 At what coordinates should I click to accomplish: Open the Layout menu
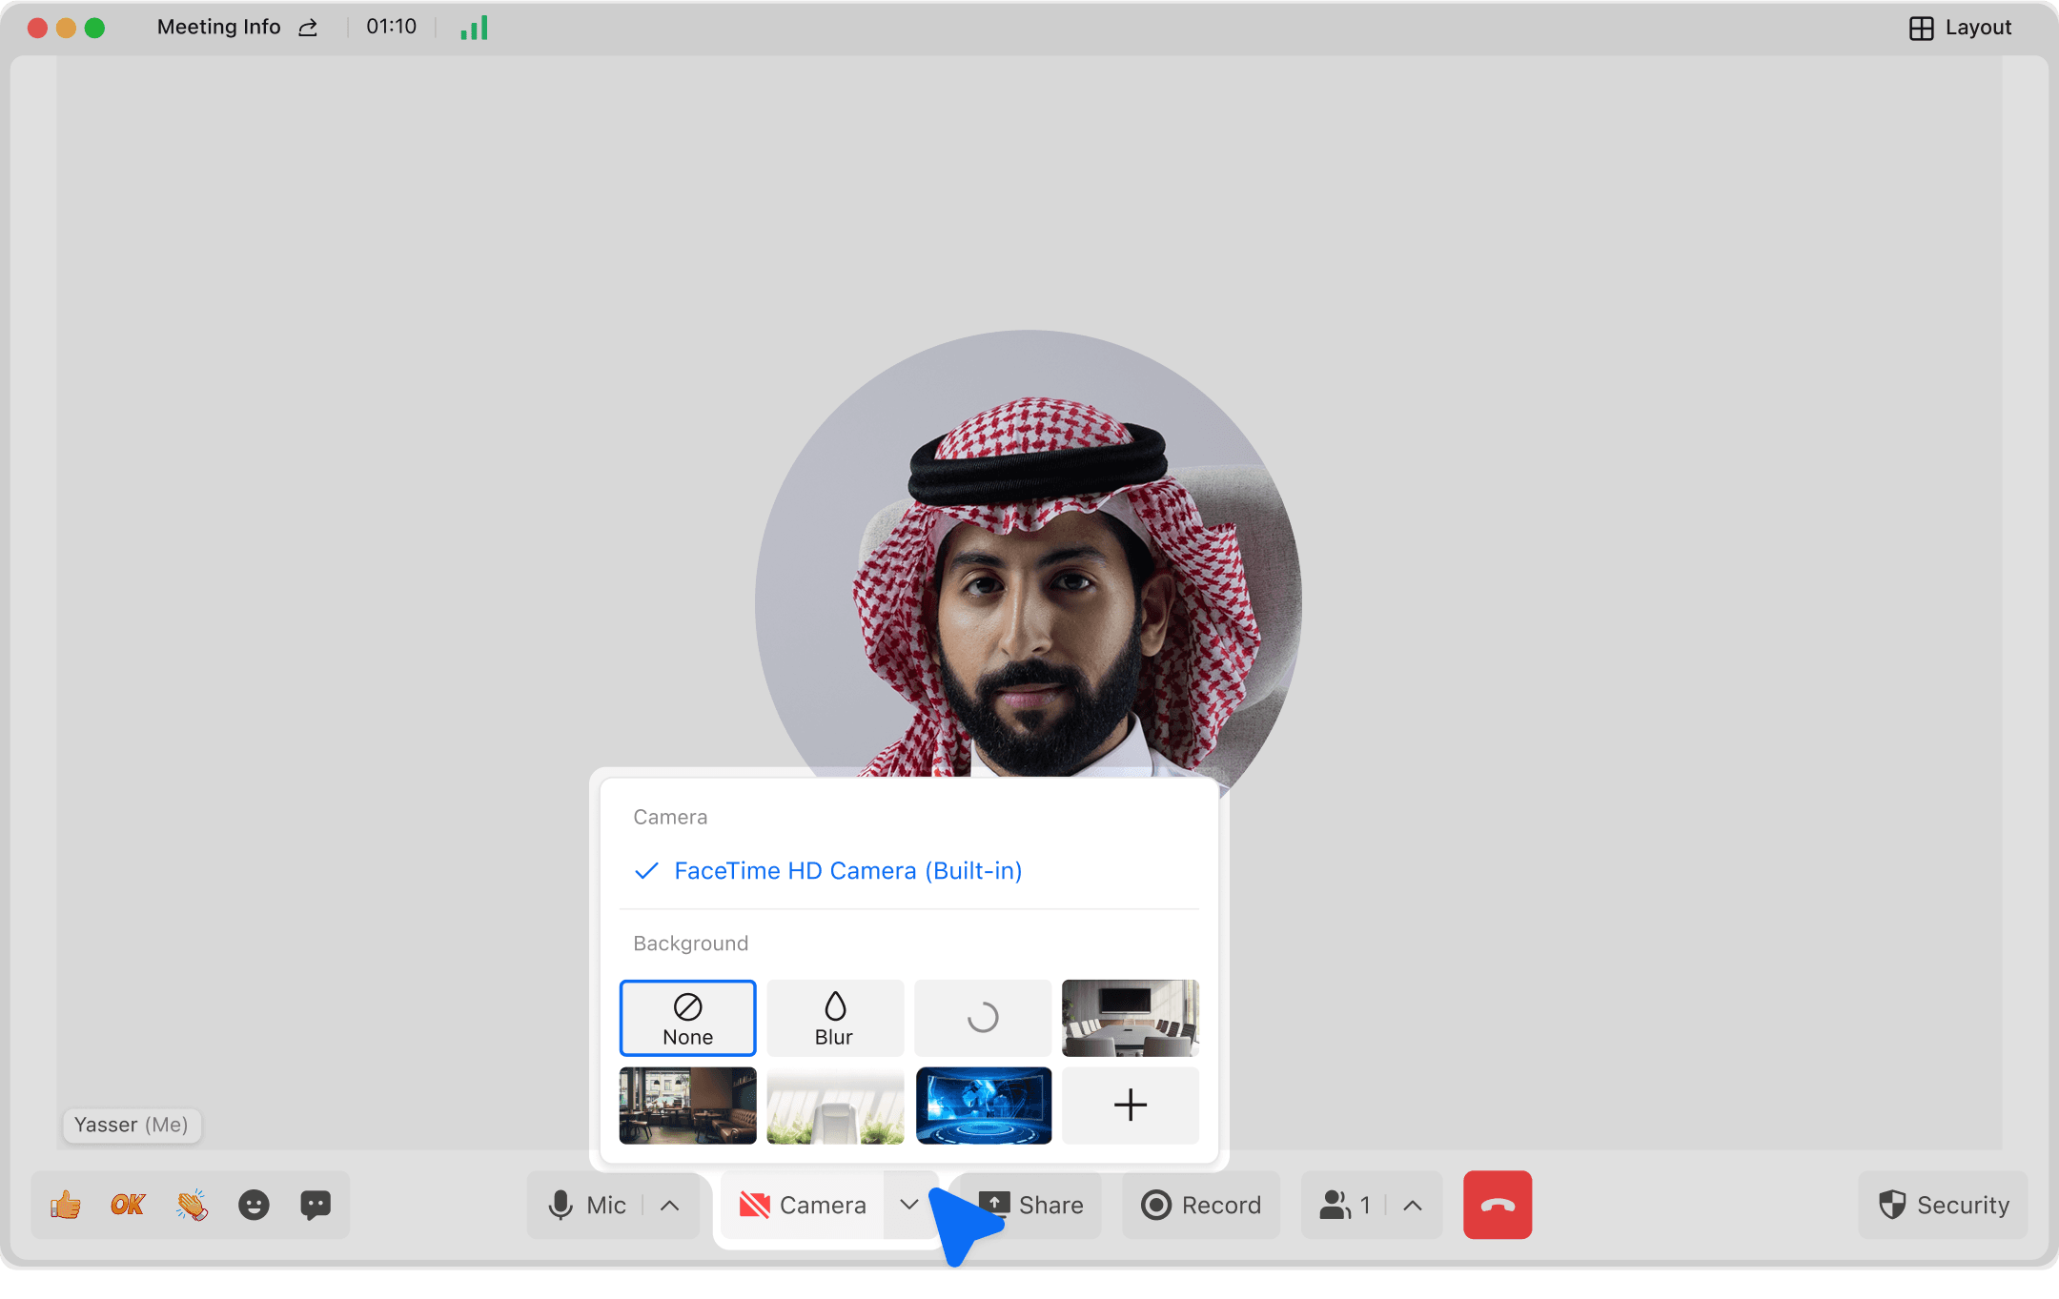1961,28
